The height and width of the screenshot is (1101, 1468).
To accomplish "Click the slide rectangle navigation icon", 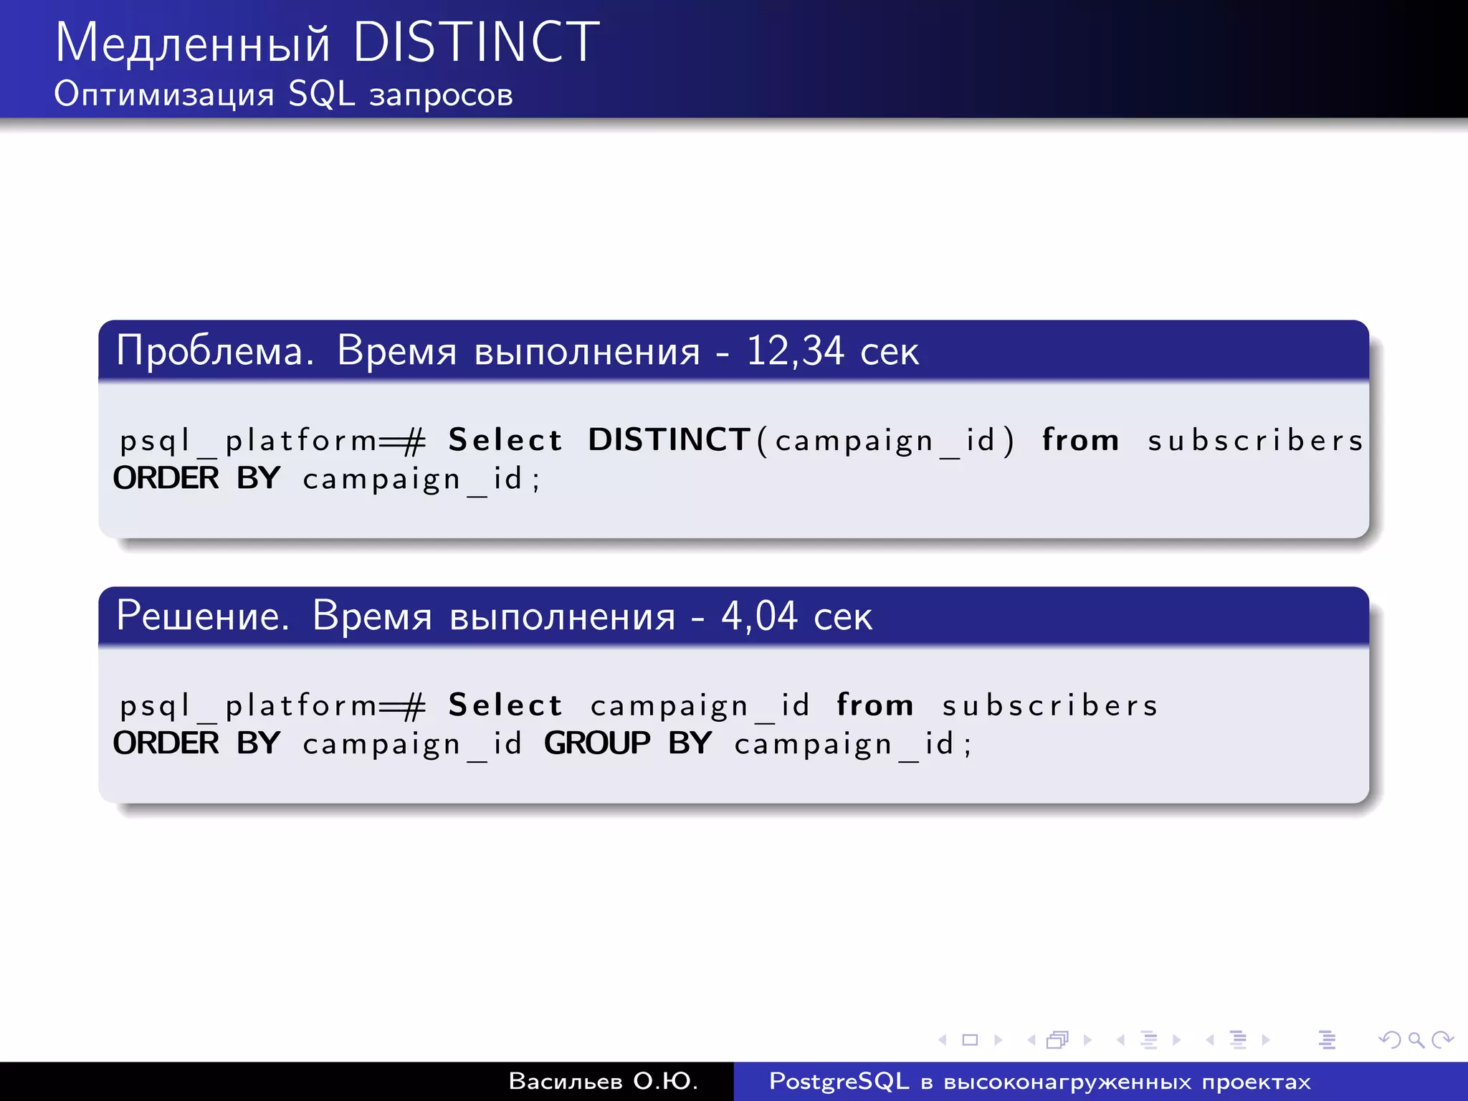I will pyautogui.click(x=970, y=1039).
